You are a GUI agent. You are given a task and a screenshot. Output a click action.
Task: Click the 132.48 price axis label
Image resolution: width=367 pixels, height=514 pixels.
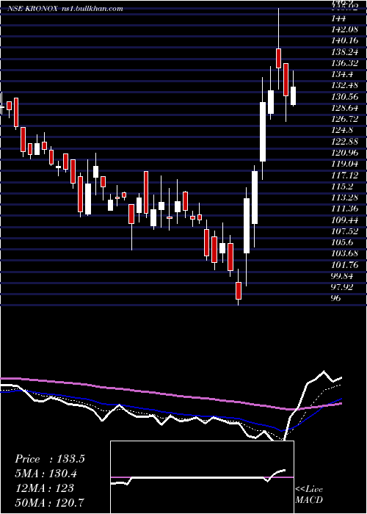345,86
